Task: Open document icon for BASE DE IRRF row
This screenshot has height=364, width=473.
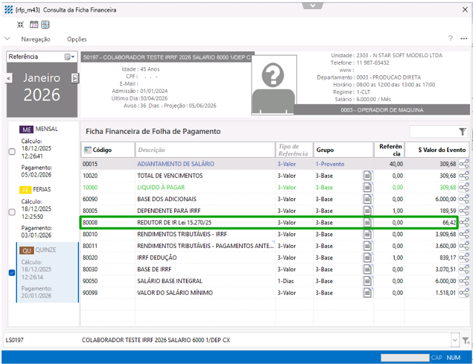Action: pos(368,269)
